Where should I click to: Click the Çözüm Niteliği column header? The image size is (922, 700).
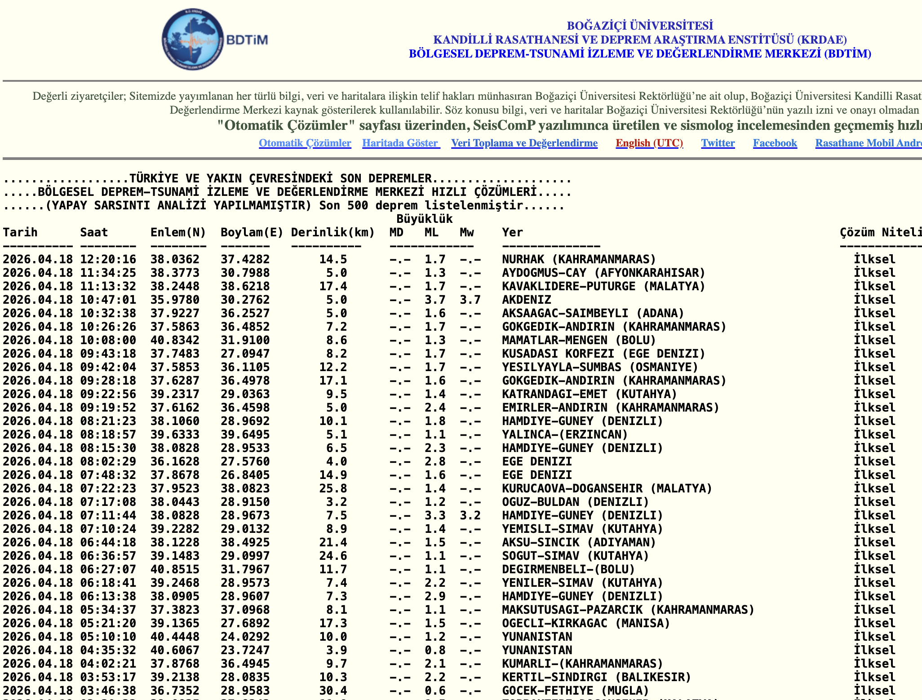pos(880,232)
